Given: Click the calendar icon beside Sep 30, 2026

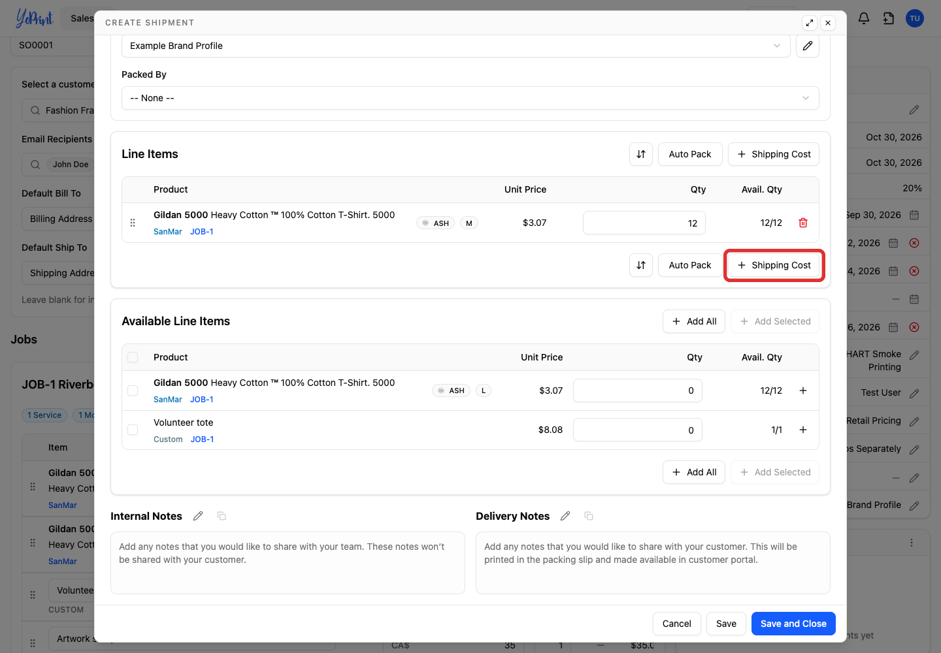Looking at the screenshot, I should tap(914, 215).
